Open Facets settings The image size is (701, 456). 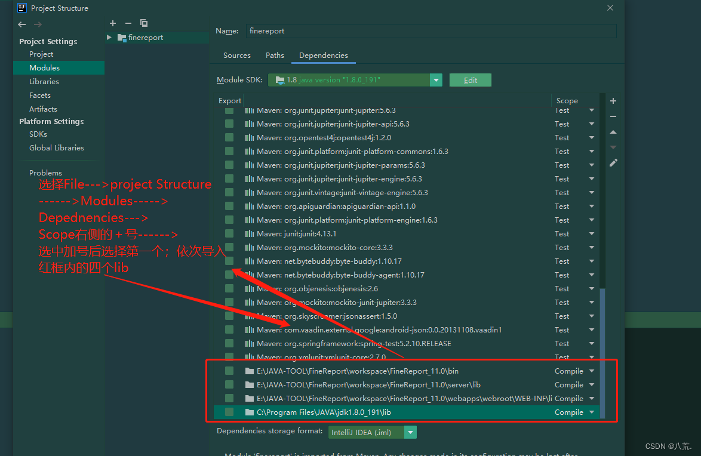[40, 95]
